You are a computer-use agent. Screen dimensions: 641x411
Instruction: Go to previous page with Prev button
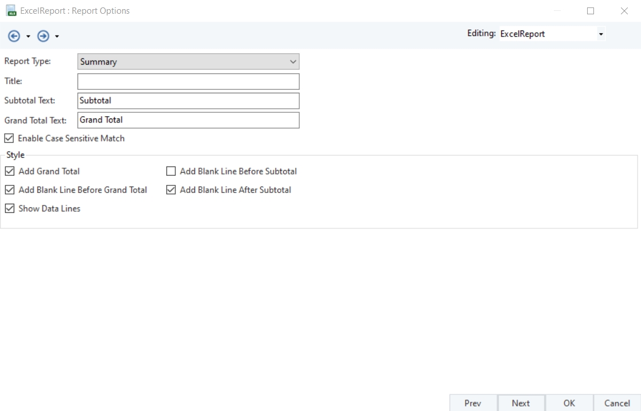pyautogui.click(x=473, y=403)
